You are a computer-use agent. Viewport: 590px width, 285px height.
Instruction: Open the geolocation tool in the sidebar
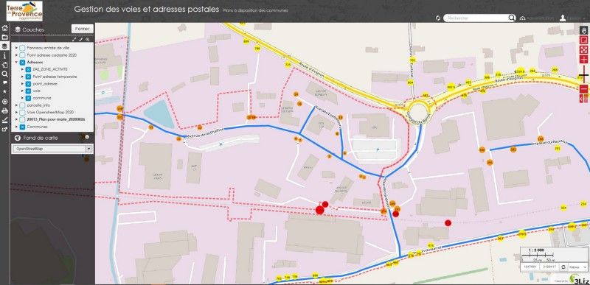click(x=5, y=102)
